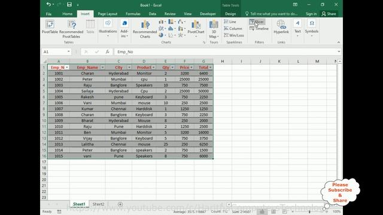
Task: Add a new sheet with plus button
Action: tap(120, 204)
